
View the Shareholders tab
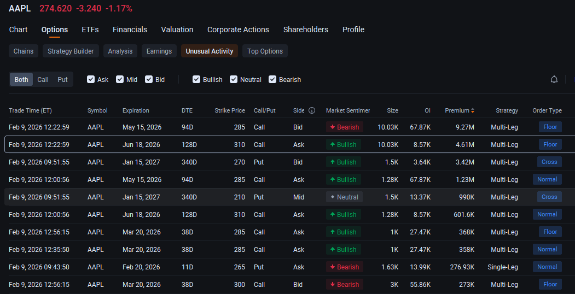click(306, 30)
